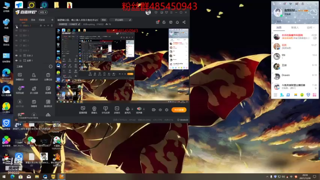The width and height of the screenshot is (320, 180).
Task: Toggle lock on the 文本 2 layer
Action: (x=20, y=56)
